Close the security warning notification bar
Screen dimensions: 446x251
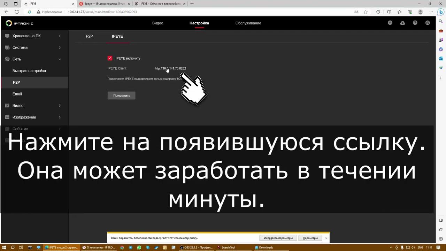click(326, 238)
